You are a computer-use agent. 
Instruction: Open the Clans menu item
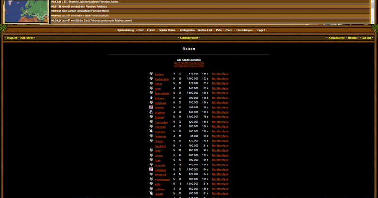(x=229, y=30)
